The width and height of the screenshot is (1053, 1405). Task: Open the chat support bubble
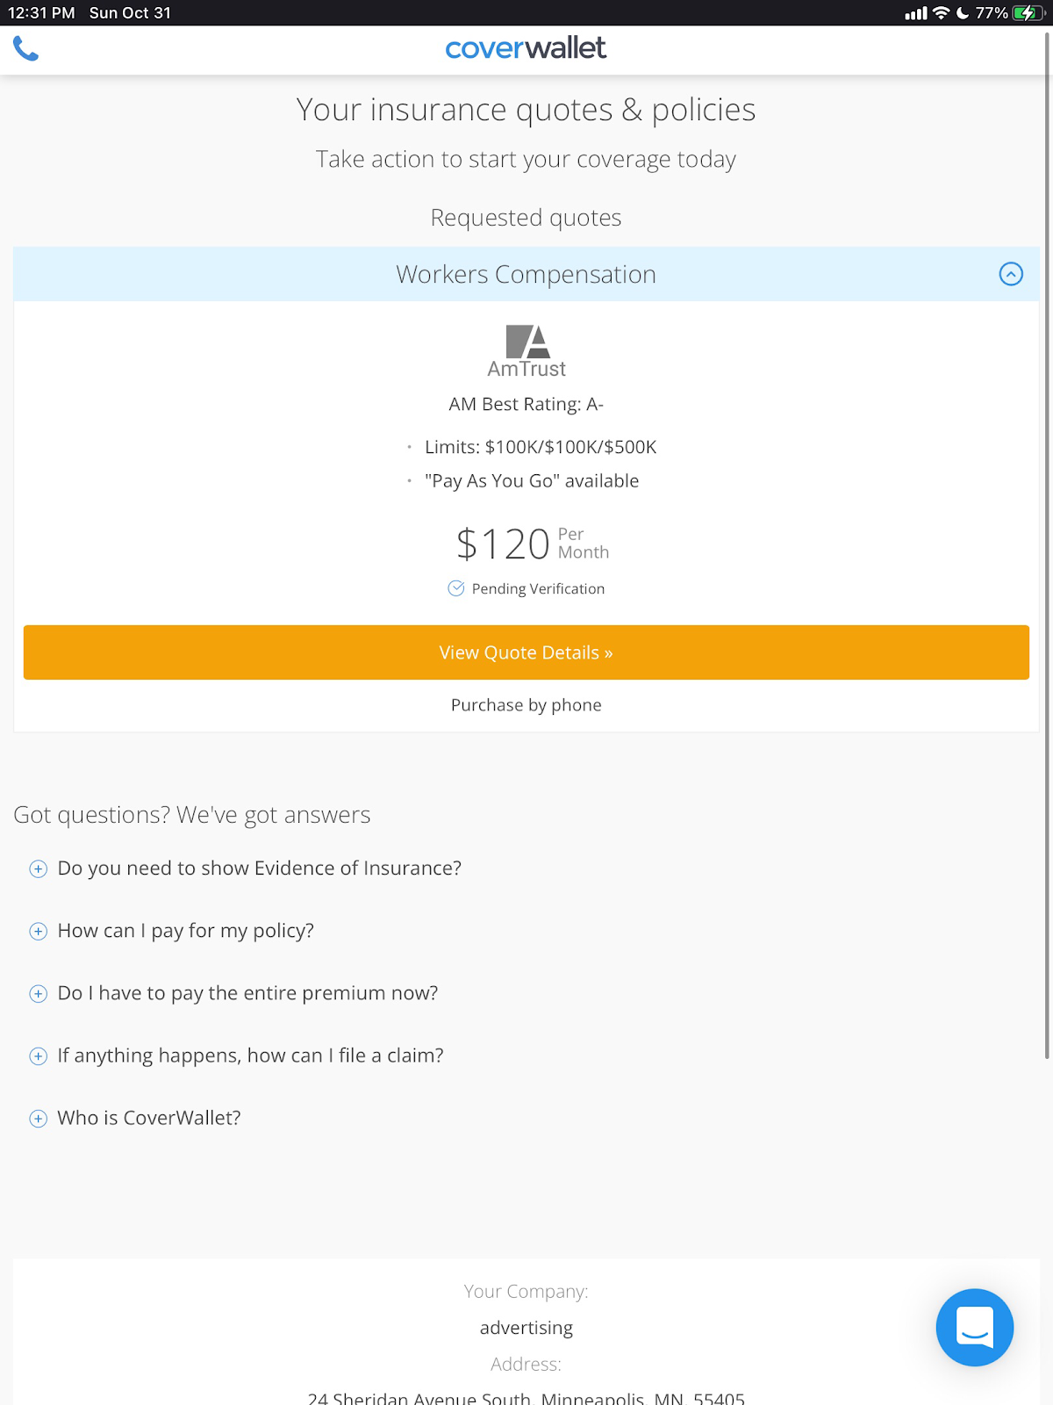974,1327
